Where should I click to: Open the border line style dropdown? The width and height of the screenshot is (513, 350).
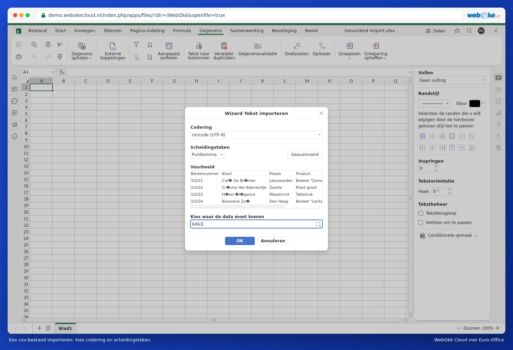434,104
